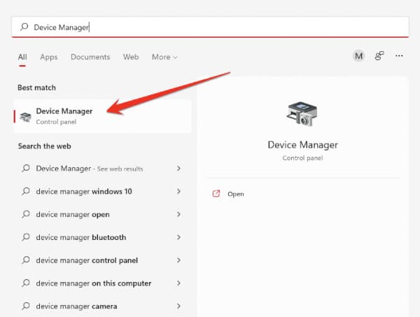Image resolution: width=420 pixels, height=317 pixels.
Task: Select Device Manager - See web results
Action: pos(101,169)
